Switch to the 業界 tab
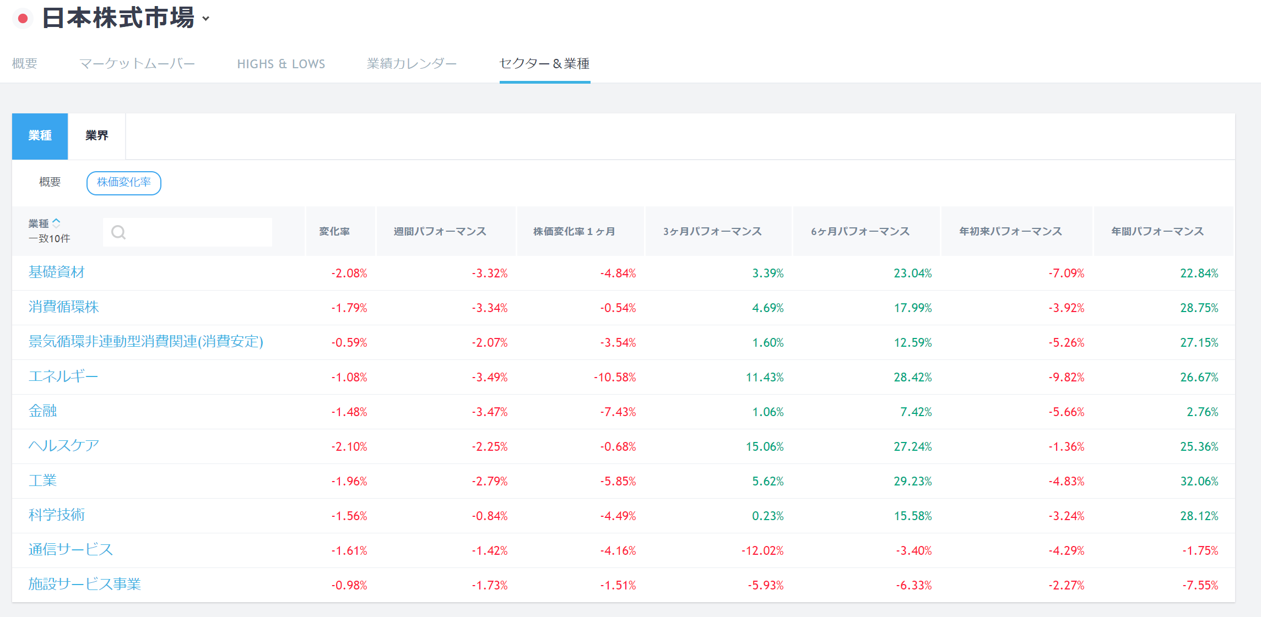Screen dimensions: 1261x617 (97, 136)
